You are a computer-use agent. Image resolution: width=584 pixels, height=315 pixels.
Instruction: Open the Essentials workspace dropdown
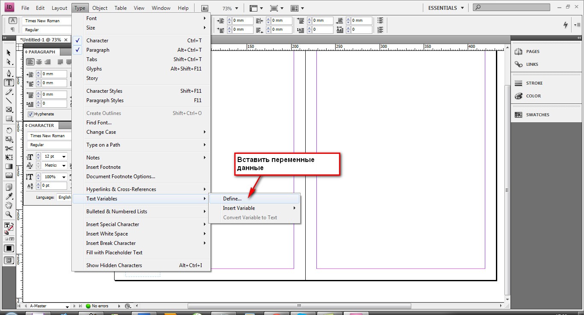(446, 8)
